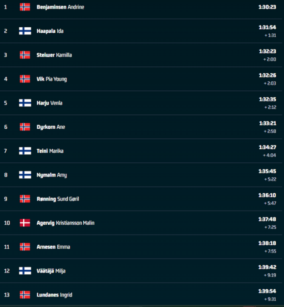The image size is (284, 307).
Task: Click Finland flag next to Väätäjä Milja
Action: pos(25,271)
